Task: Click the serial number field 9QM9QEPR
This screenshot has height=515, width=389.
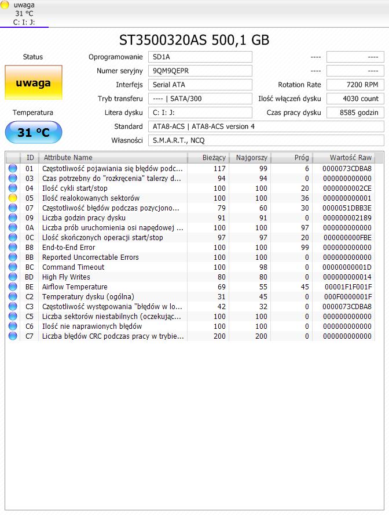Action: pos(200,71)
